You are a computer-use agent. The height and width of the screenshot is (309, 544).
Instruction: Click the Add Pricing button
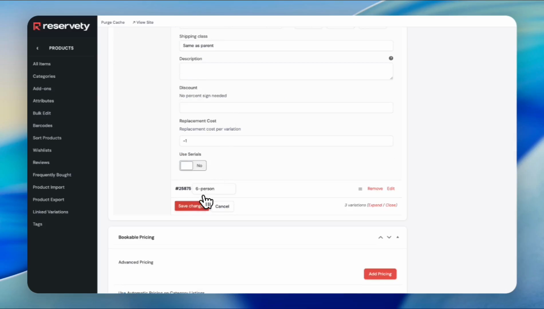tap(380, 274)
